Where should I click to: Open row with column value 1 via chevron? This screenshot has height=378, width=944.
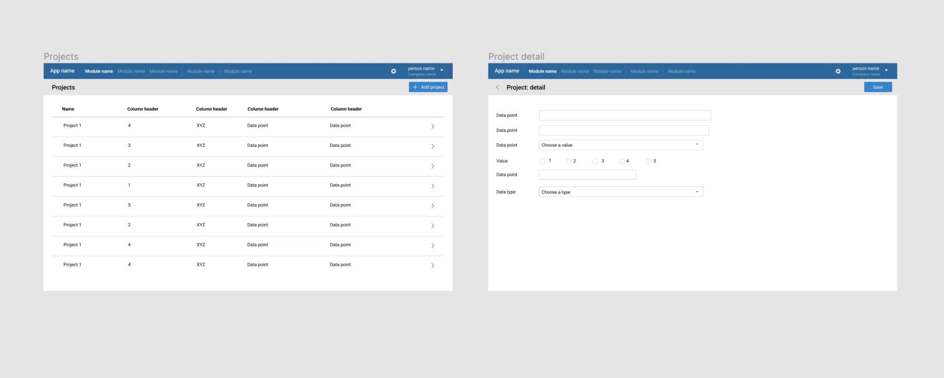click(433, 186)
